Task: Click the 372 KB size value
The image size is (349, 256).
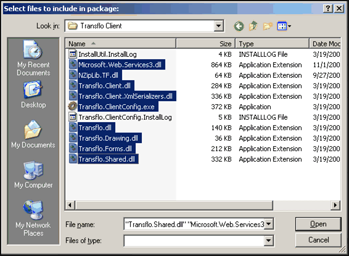Action: point(221,107)
